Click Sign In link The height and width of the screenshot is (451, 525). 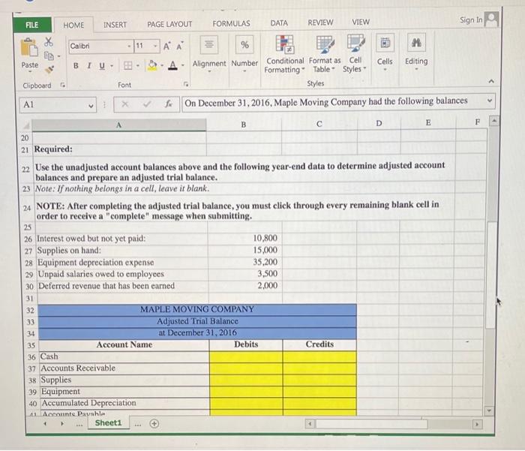471,20
